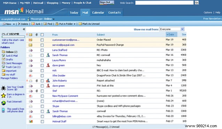The height and width of the screenshot is (129, 222).
Task: Click in the Web Search input field
Action: (x=164, y=3)
